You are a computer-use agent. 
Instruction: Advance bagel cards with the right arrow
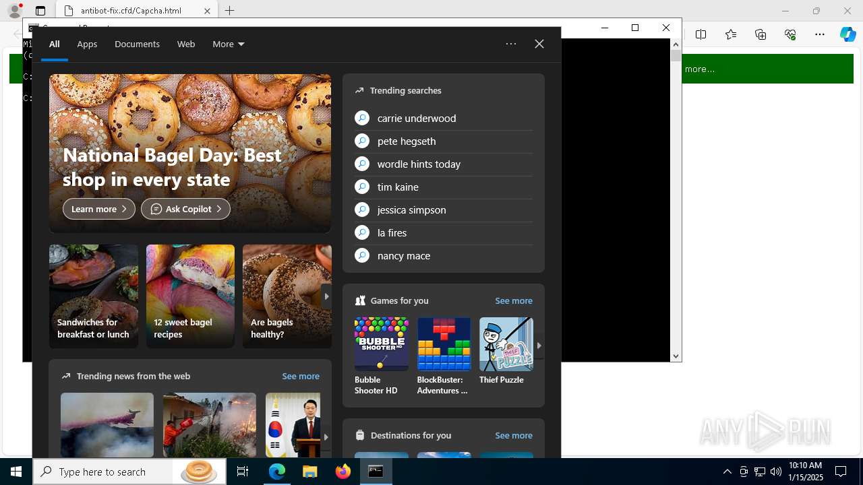[x=326, y=296]
